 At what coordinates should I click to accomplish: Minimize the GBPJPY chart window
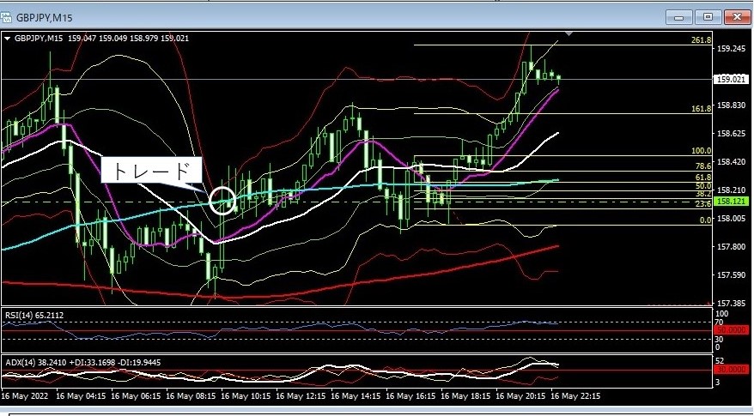[679, 15]
